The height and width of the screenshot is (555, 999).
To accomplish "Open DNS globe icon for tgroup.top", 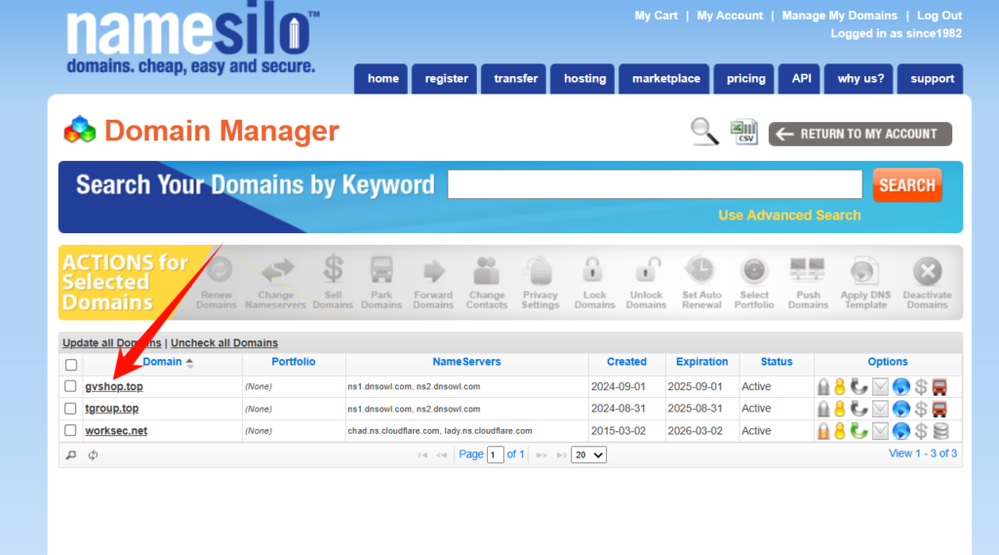I will point(900,409).
